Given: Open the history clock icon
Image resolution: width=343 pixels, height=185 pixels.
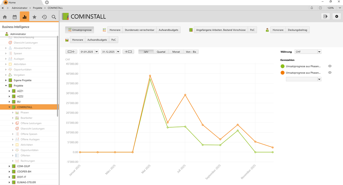Looking at the screenshot, I should point(44,17).
